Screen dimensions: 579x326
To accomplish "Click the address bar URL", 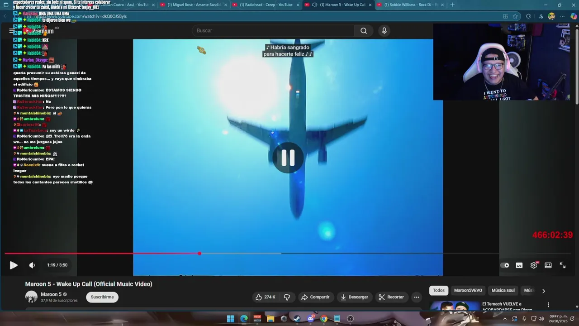I will [81, 16].
